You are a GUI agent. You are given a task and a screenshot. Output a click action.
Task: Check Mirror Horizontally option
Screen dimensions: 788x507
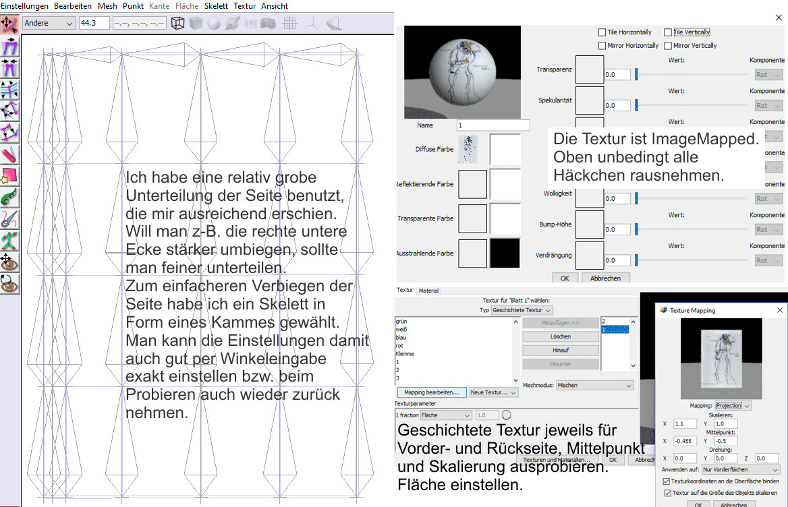602,46
